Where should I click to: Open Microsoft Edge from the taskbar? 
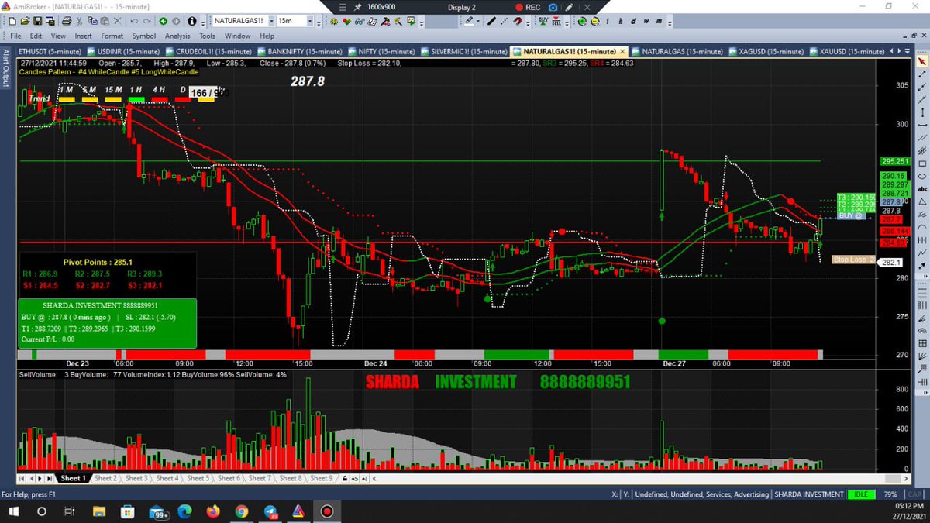(185, 511)
